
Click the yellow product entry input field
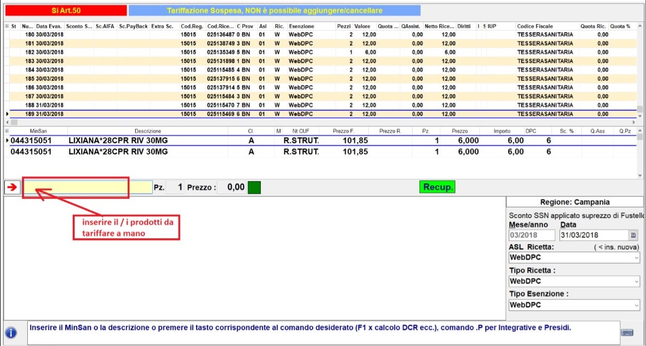click(x=87, y=187)
